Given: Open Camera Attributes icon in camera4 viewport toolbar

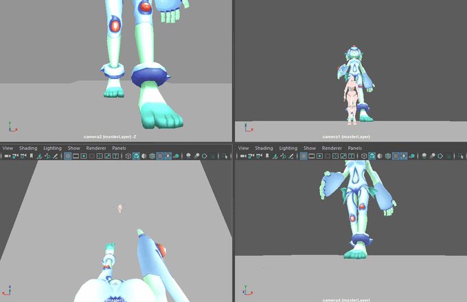Looking at the screenshot, I should point(259,156).
